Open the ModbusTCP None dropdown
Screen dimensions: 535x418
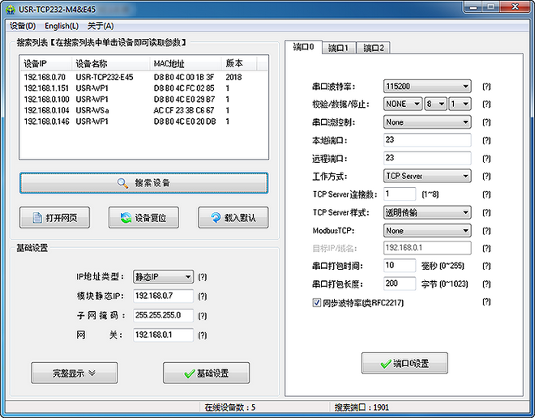(427, 231)
